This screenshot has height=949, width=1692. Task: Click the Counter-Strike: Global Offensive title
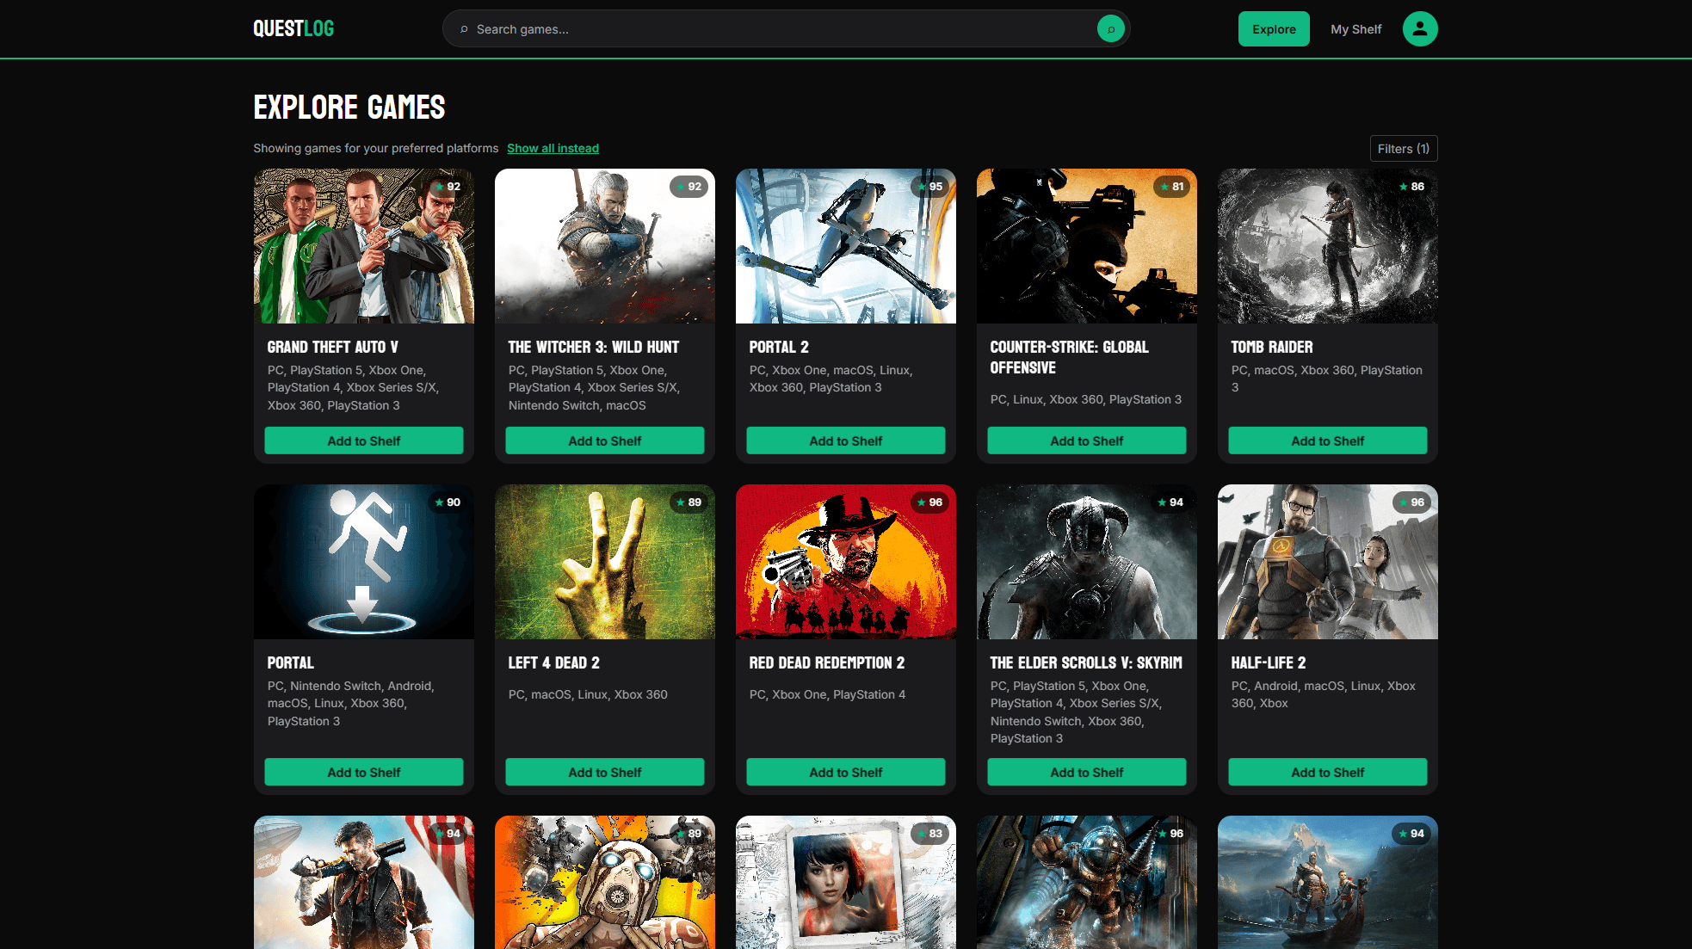point(1069,357)
